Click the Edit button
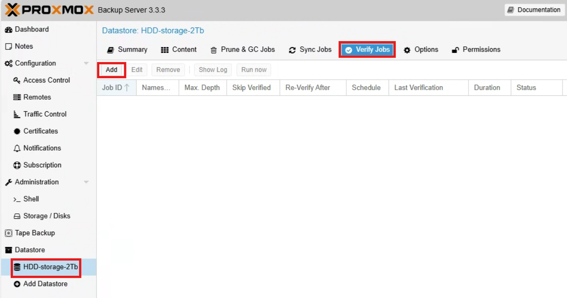Screen dimensions: 567x298 pyautogui.click(x=137, y=70)
